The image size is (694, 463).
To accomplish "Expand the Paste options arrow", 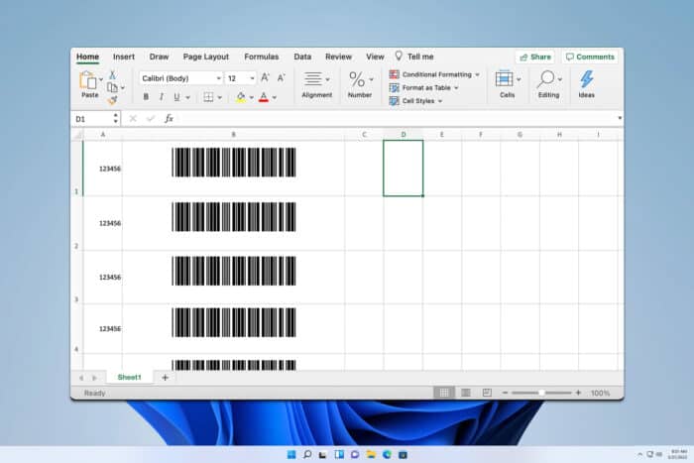I will [101, 79].
